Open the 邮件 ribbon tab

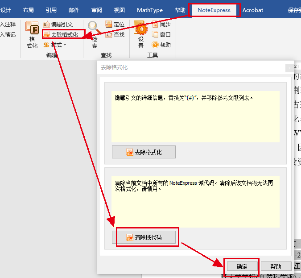click(74, 10)
